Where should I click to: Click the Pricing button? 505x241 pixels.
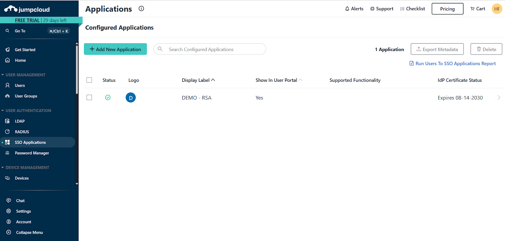point(447,9)
